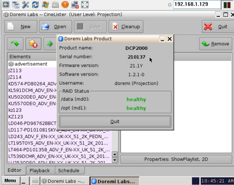This screenshot has width=234, height=185.
Task: Click serial number value 210137
Action: pyautogui.click(x=136, y=57)
